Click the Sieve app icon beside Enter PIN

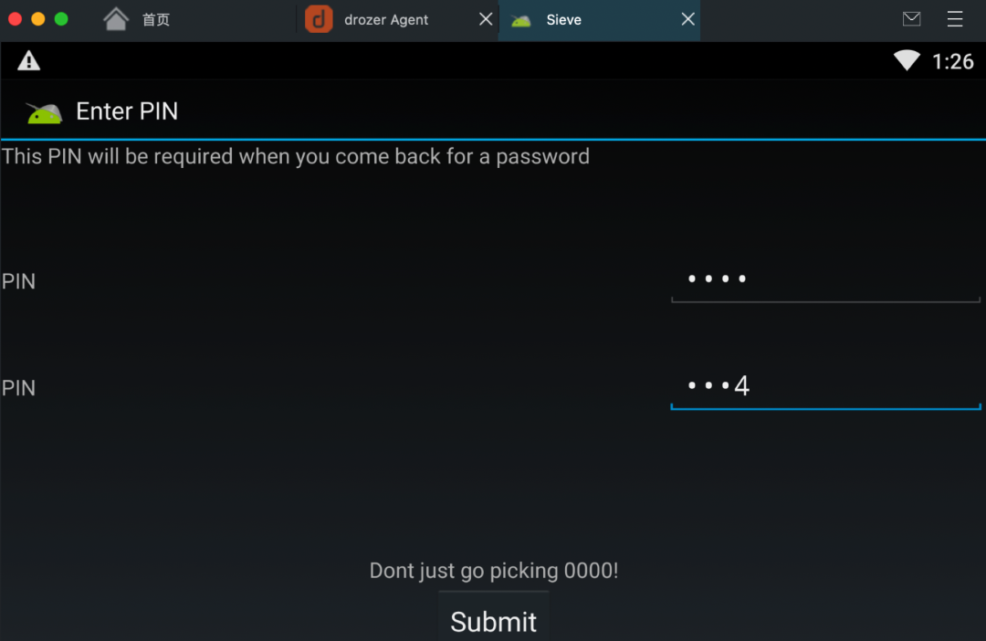44,112
